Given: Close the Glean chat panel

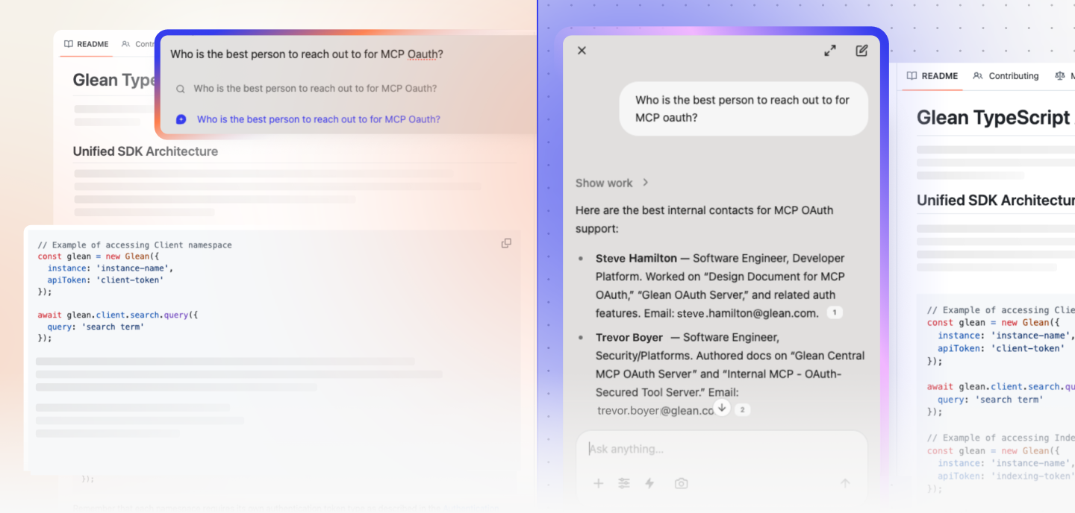Looking at the screenshot, I should [582, 51].
